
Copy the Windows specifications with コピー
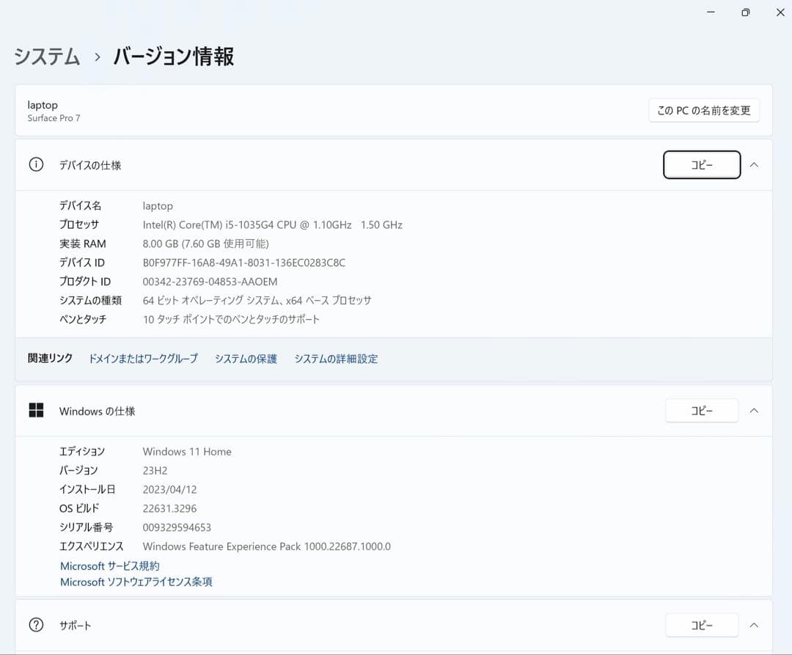coord(701,411)
